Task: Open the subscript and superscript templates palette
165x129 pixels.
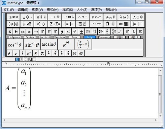Action: pyautogui.click(x=41, y=24)
